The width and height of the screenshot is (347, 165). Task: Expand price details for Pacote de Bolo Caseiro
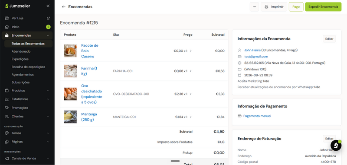click(x=191, y=51)
